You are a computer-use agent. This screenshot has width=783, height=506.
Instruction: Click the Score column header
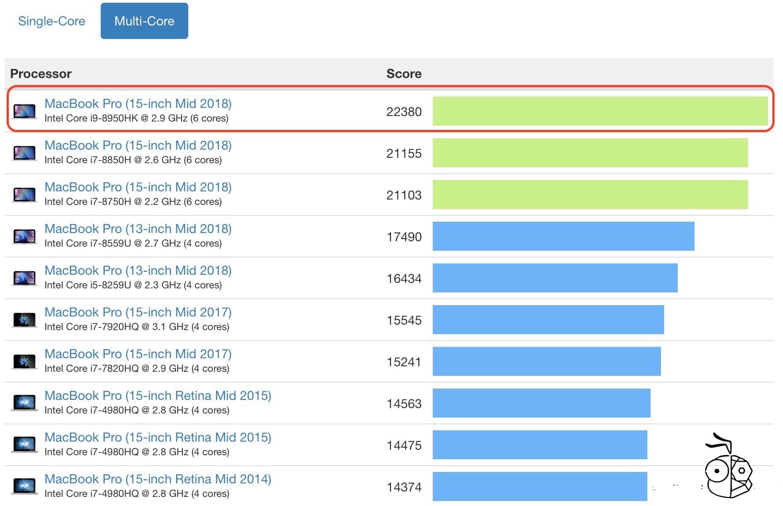click(x=404, y=73)
